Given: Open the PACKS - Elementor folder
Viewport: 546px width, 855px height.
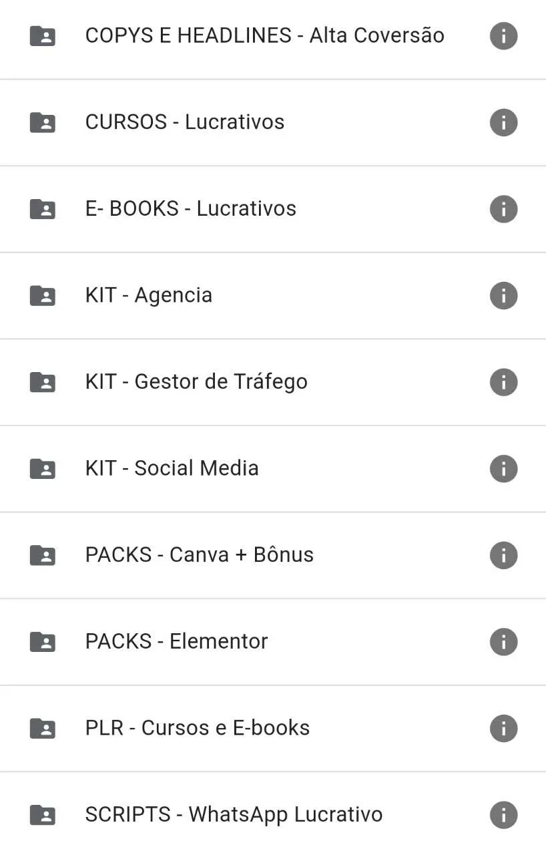Looking at the screenshot, I should (273, 641).
